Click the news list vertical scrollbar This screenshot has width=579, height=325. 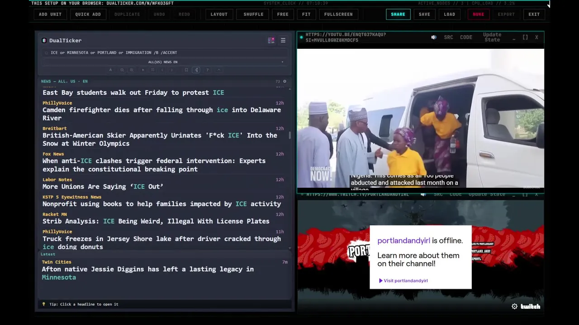[x=290, y=135]
